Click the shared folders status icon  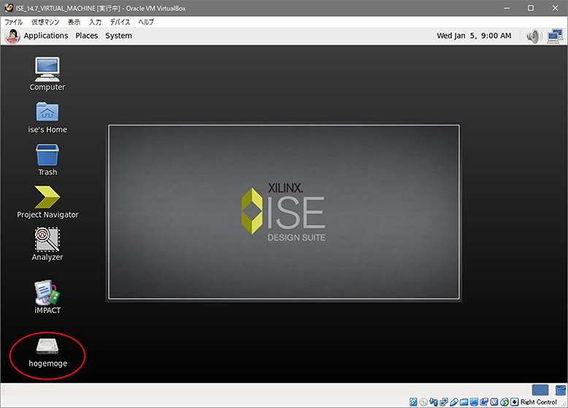coord(464,402)
